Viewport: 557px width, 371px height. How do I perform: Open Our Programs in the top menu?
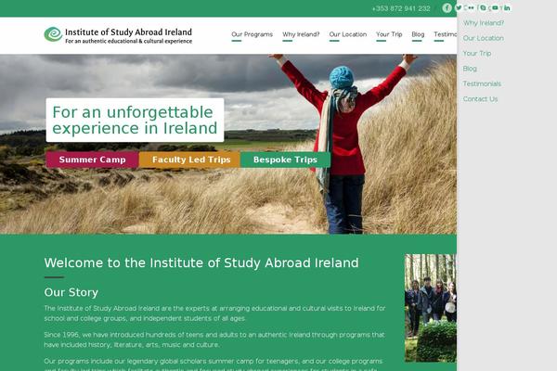pos(253,34)
